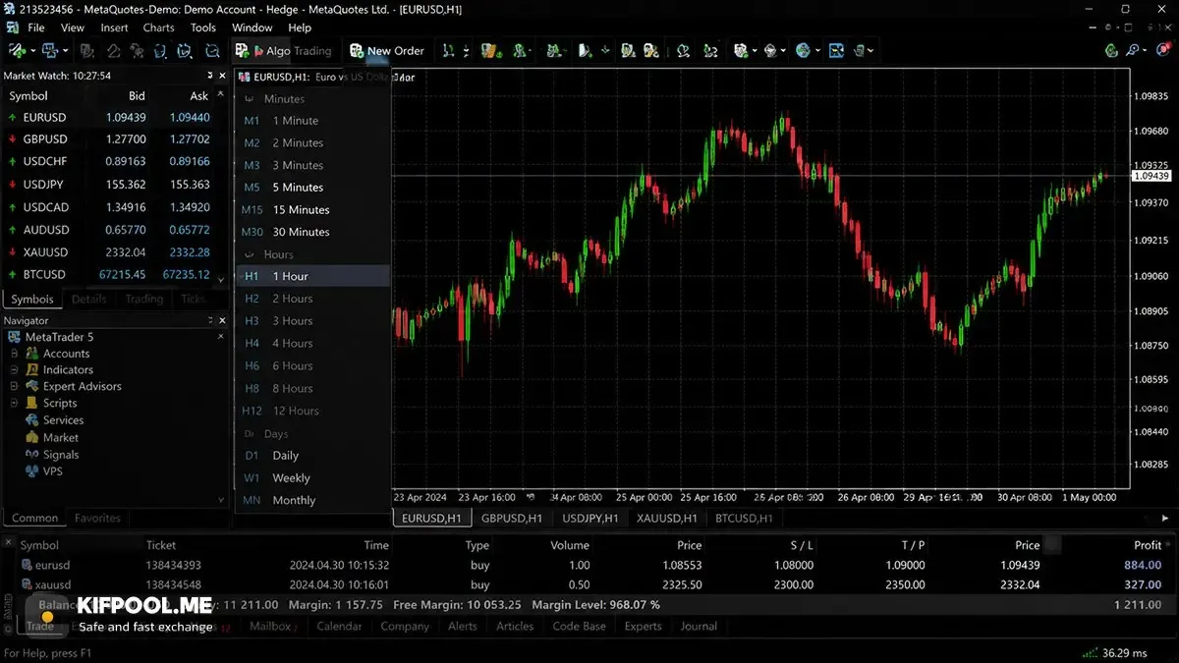The width and height of the screenshot is (1179, 663).
Task: Click the blue globe icon in the toolbar
Action: tap(803, 50)
